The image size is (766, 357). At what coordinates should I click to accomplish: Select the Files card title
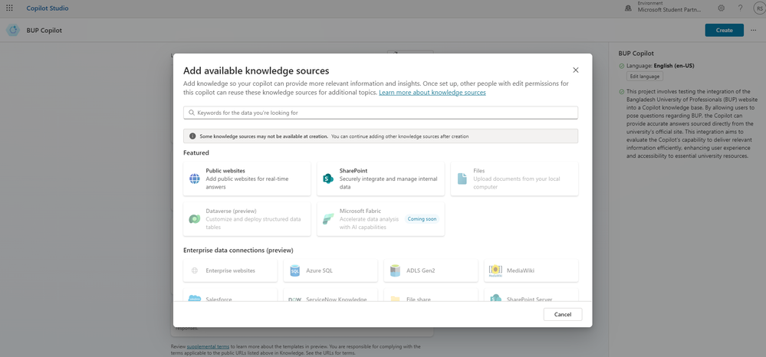pos(478,171)
